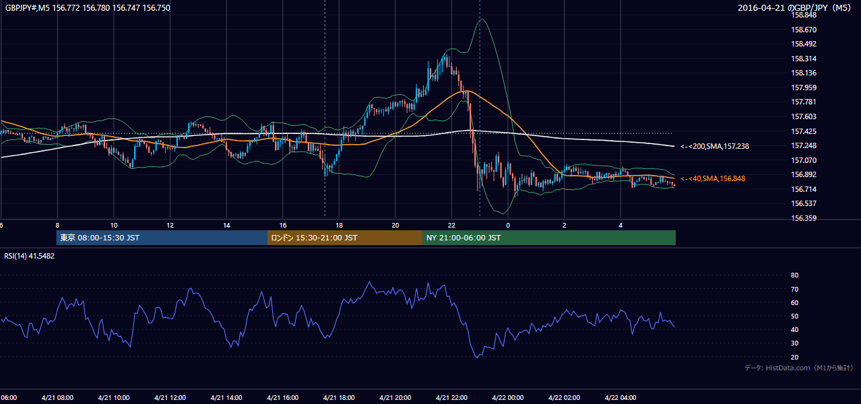Click the chart title 2016-04-21 GBP/JPY (M5)

pyautogui.click(x=794, y=8)
